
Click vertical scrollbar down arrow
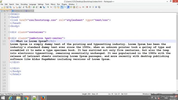coord(177,91)
